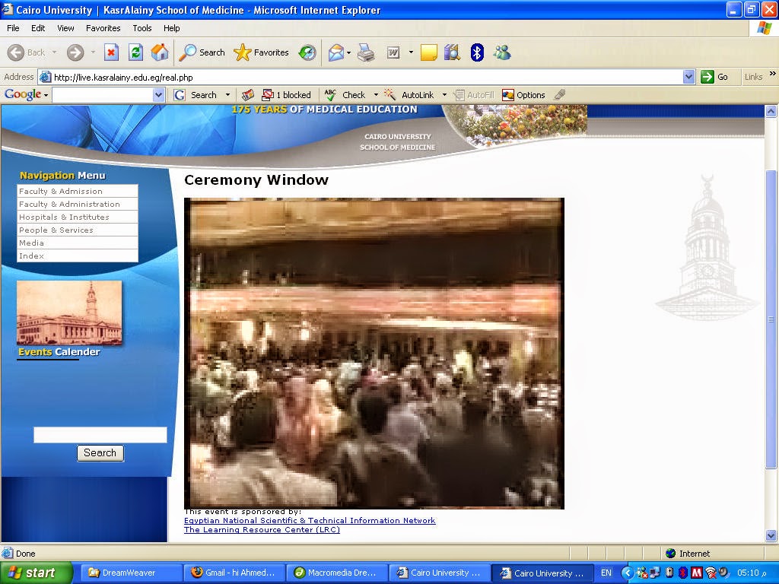Open the Faculty & Admission navigation link
Image resolution: width=779 pixels, height=584 pixels.
(77, 191)
